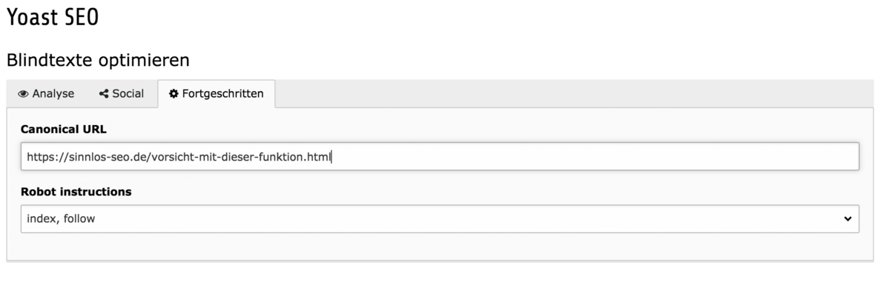Click empty panel area below Robot instructions

point(440,247)
